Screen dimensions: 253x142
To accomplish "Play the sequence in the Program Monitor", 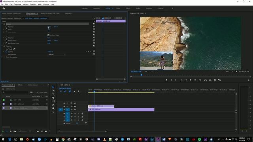I will coord(191,80).
